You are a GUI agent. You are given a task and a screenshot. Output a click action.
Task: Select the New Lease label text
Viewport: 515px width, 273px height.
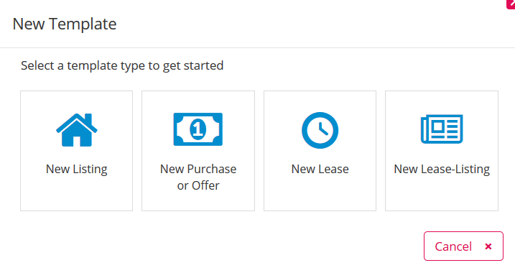click(320, 169)
